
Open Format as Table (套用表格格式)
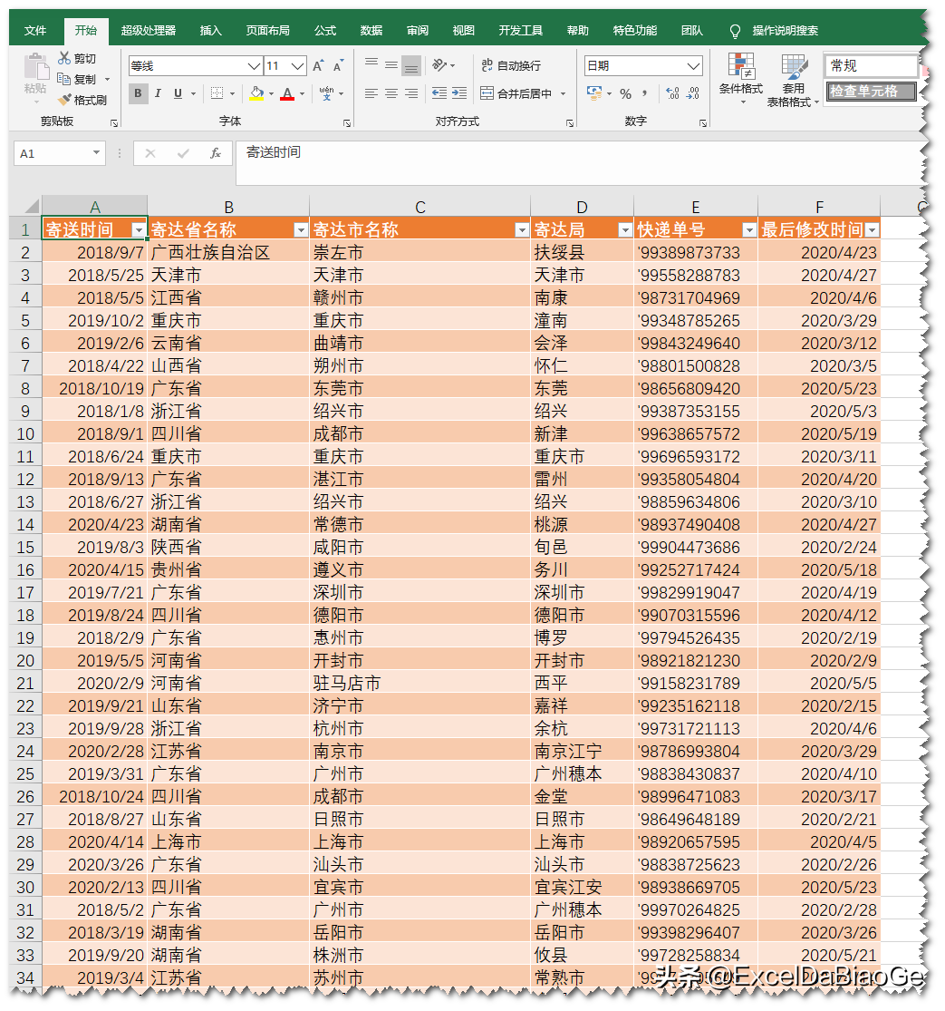pyautogui.click(x=793, y=80)
